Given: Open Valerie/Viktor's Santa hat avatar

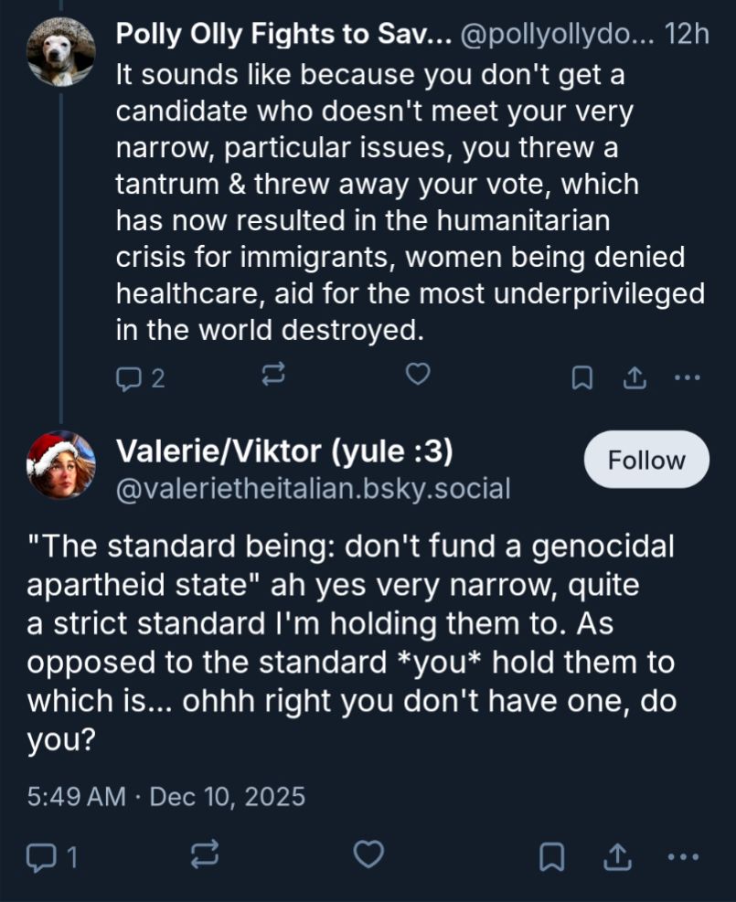Looking at the screenshot, I should coord(60,468).
